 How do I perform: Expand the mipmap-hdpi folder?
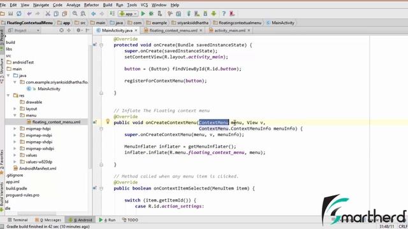coord(15,128)
